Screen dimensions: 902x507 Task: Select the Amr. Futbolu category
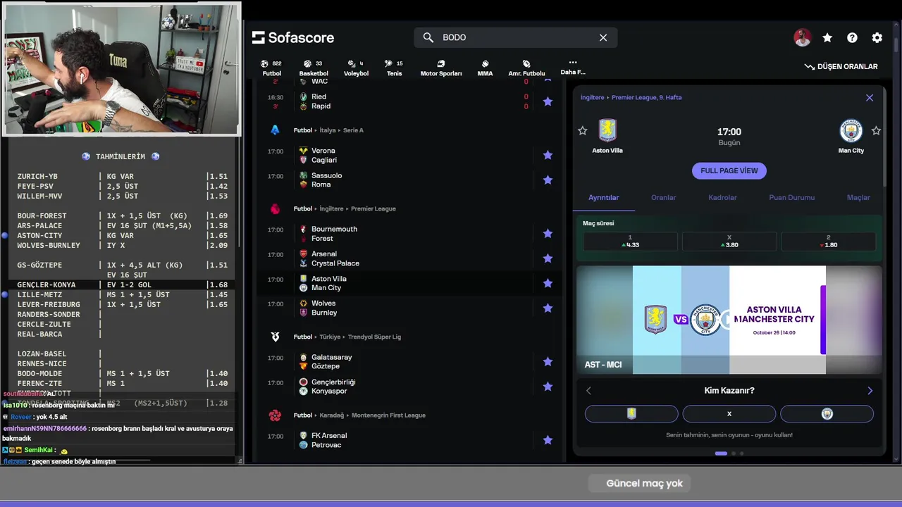526,68
